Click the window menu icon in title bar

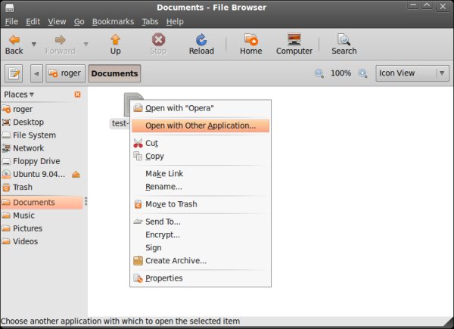[10, 8]
